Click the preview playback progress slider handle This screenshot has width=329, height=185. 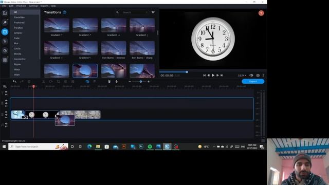[187, 72]
